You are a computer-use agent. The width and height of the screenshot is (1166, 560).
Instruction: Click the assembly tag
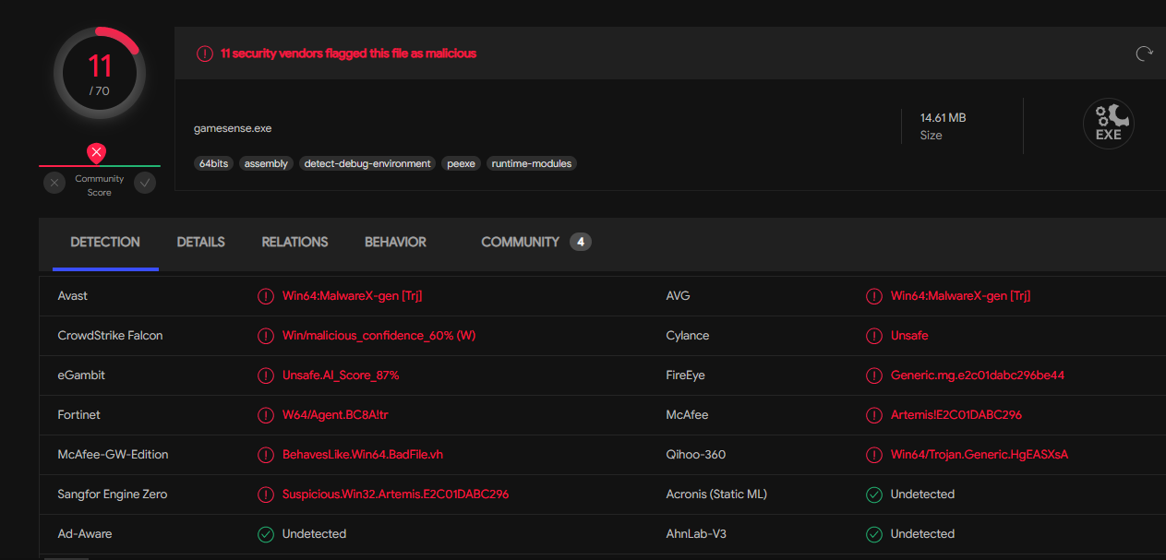point(266,163)
